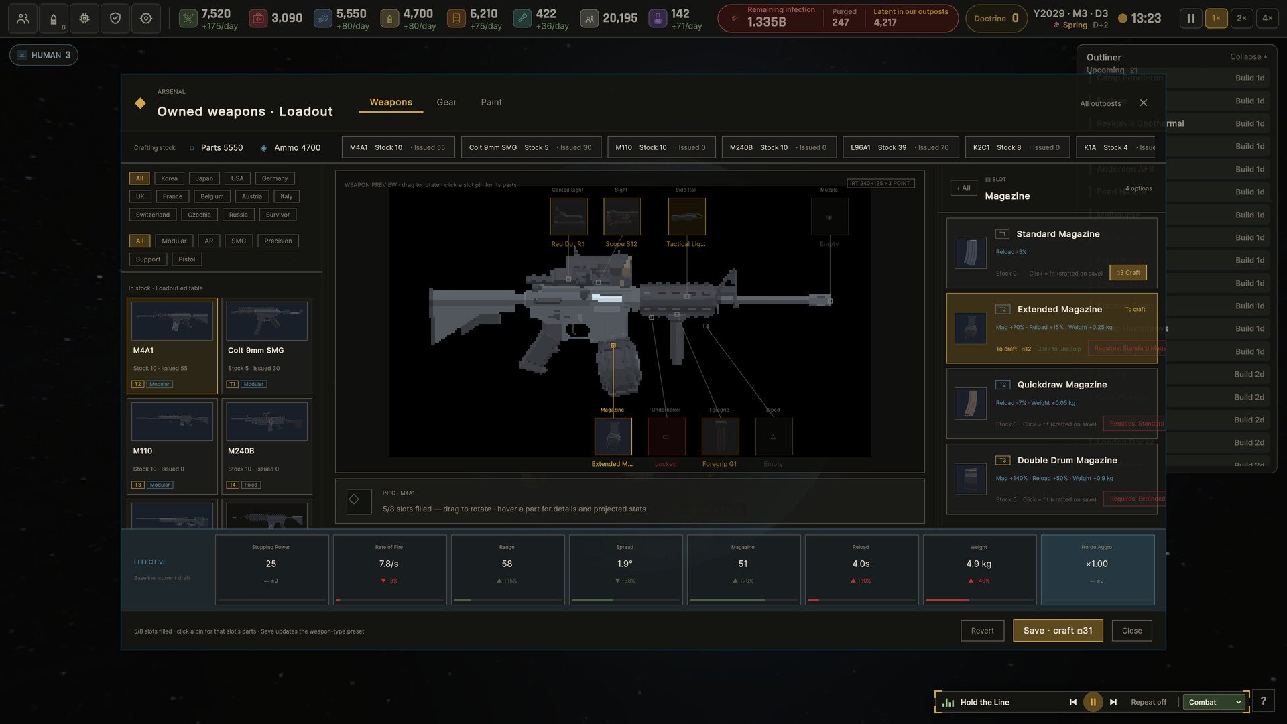
Task: Select the Tactical Light side rail slot
Action: click(686, 217)
